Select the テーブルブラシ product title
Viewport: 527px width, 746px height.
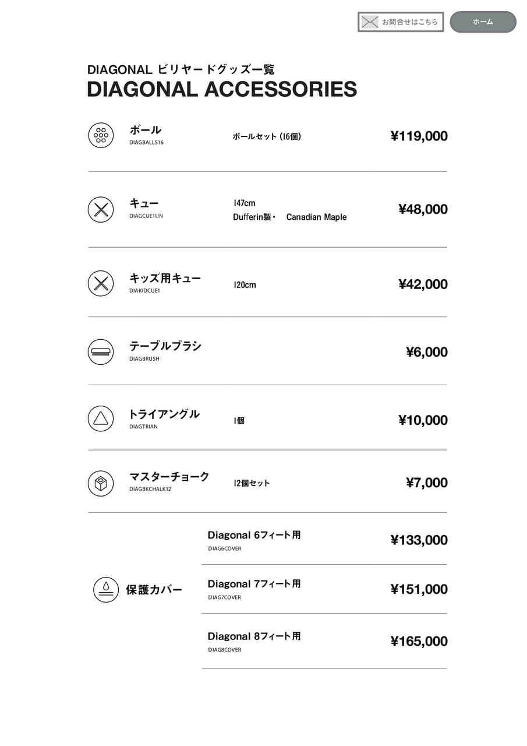165,346
